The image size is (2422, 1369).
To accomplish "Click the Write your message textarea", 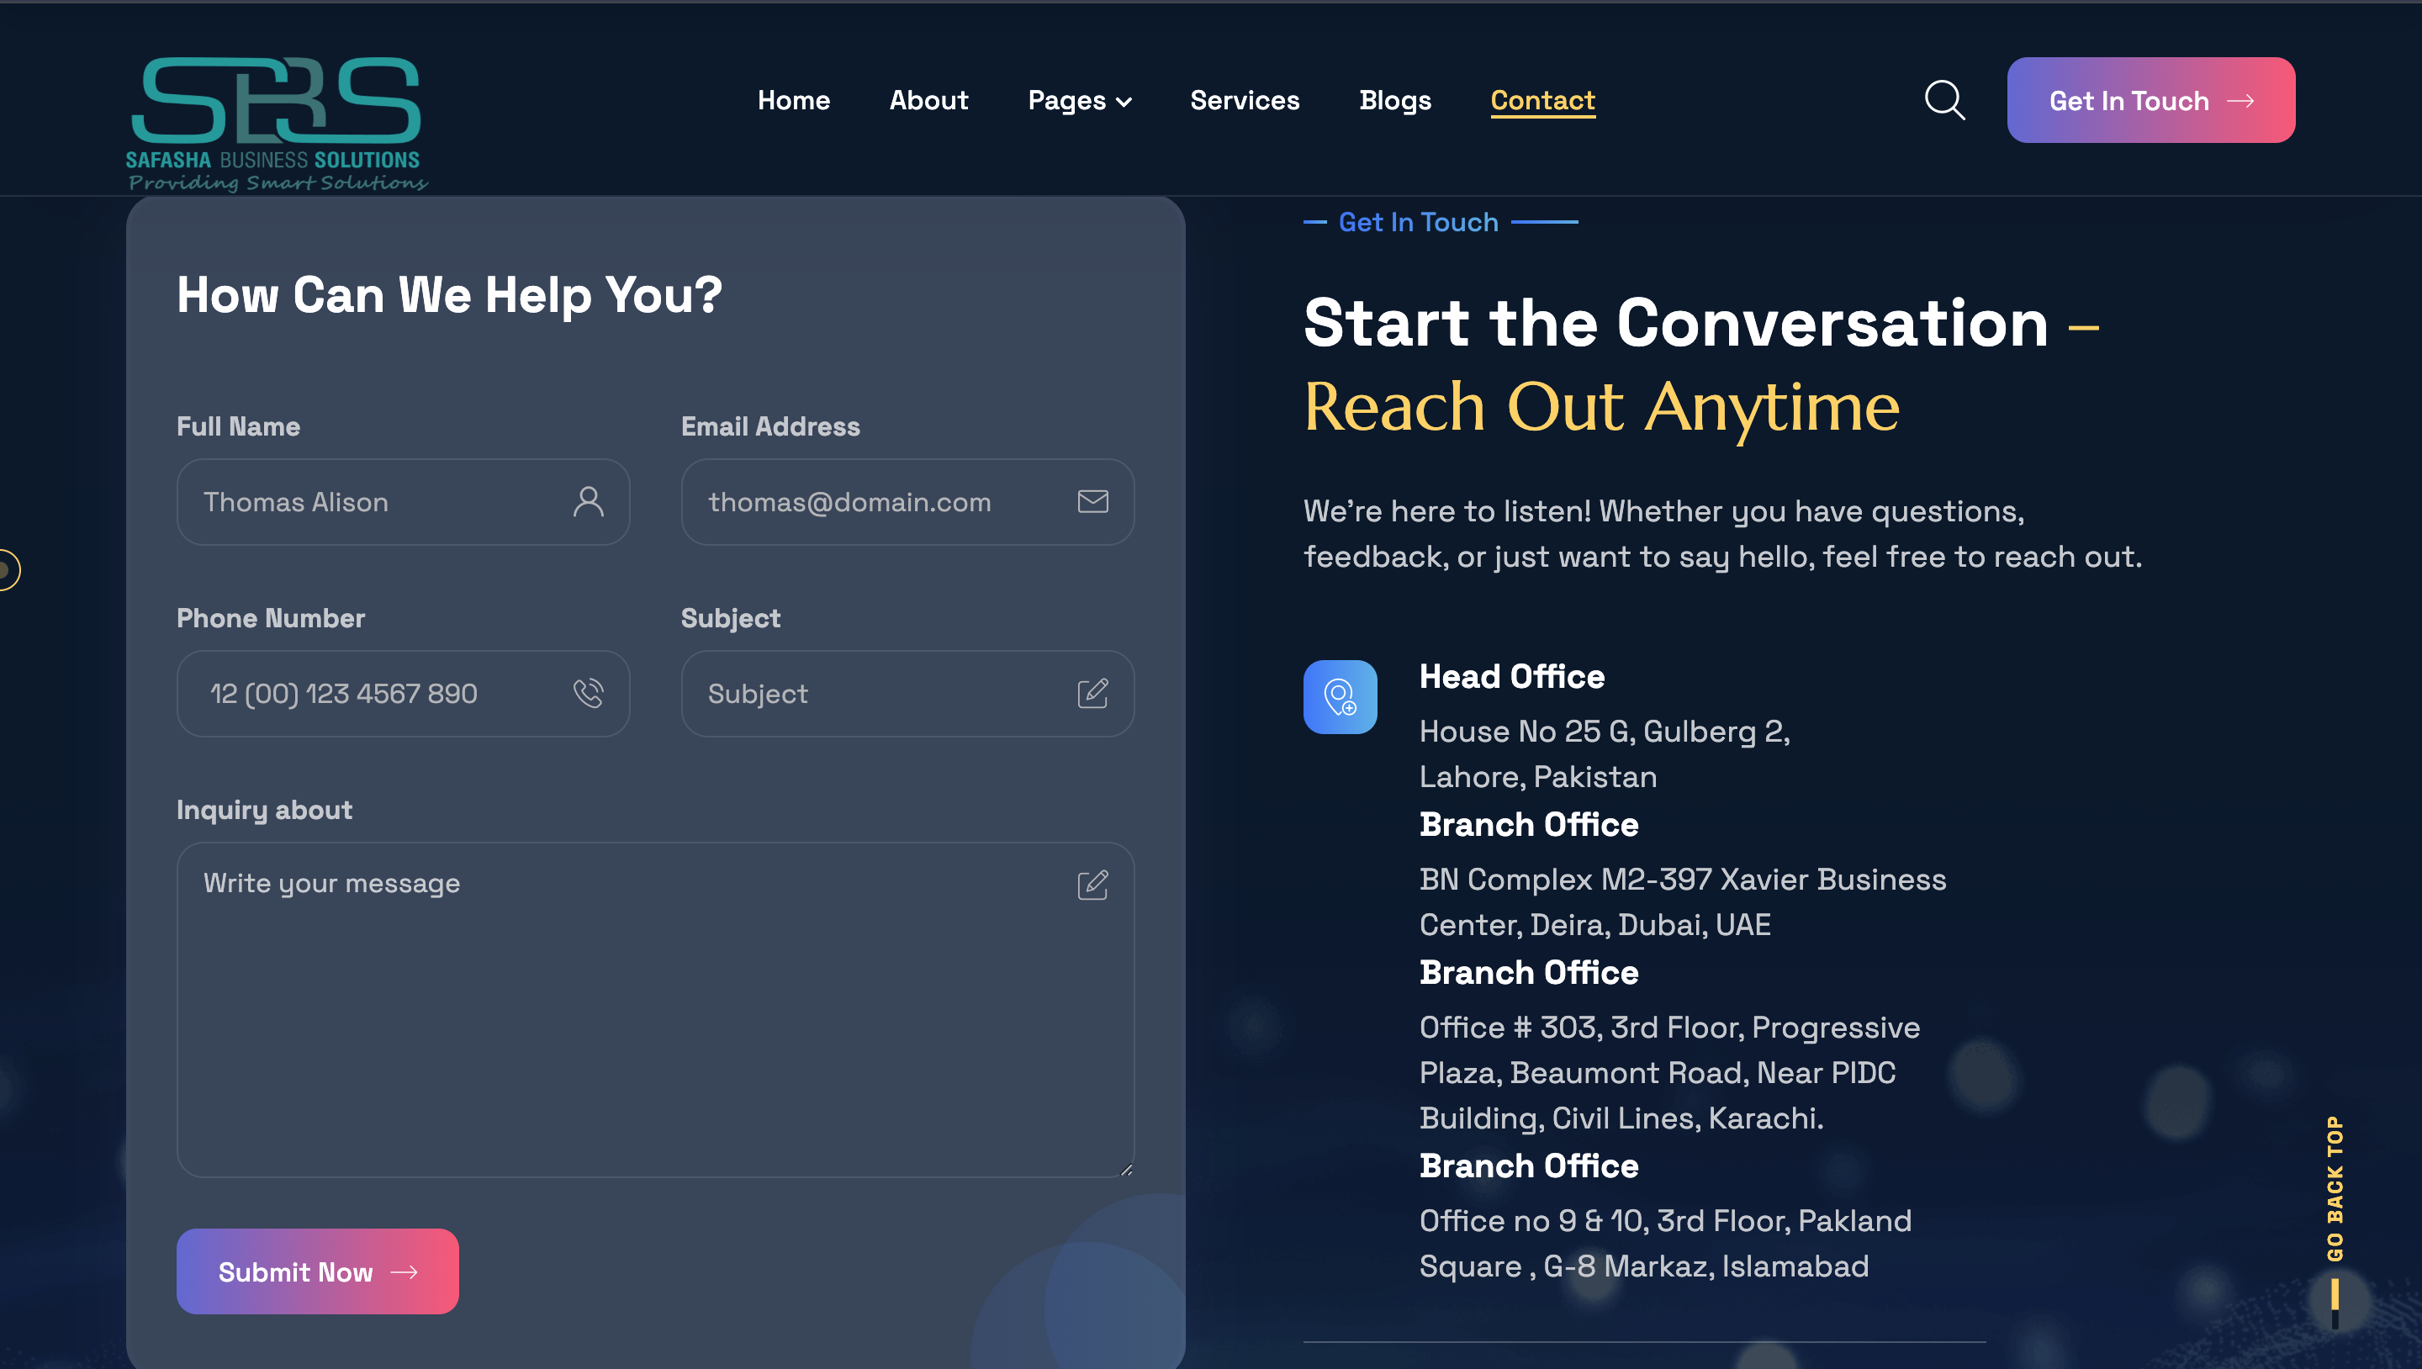I will 655,1010.
